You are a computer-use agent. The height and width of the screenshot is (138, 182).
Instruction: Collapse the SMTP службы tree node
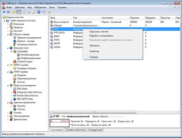pos(8,65)
